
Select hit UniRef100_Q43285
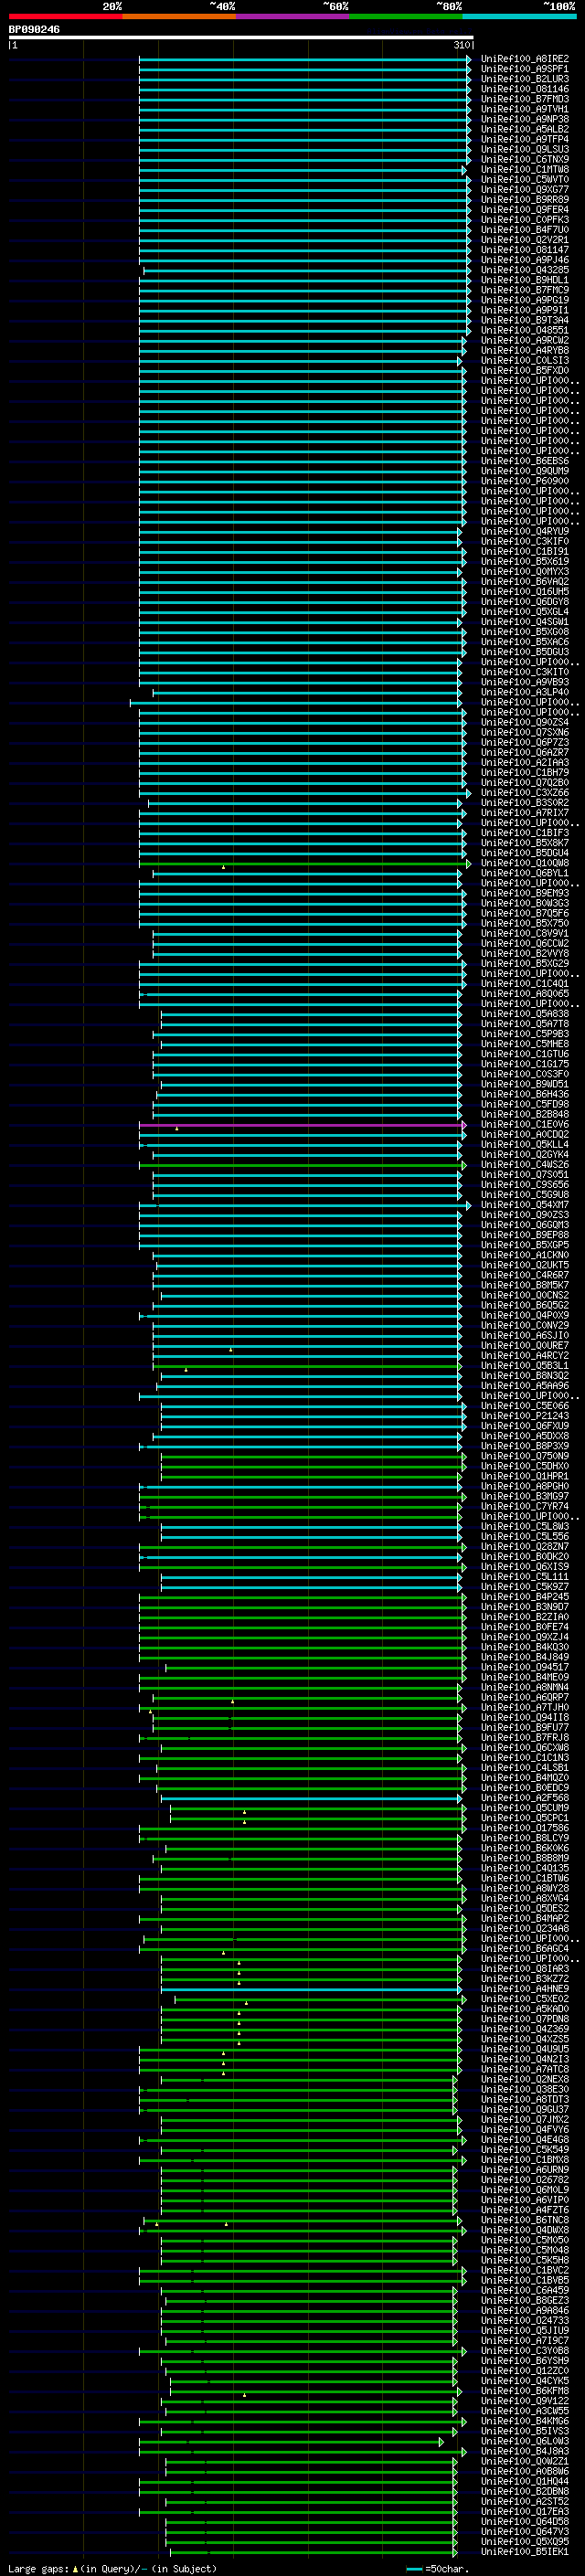525,270
